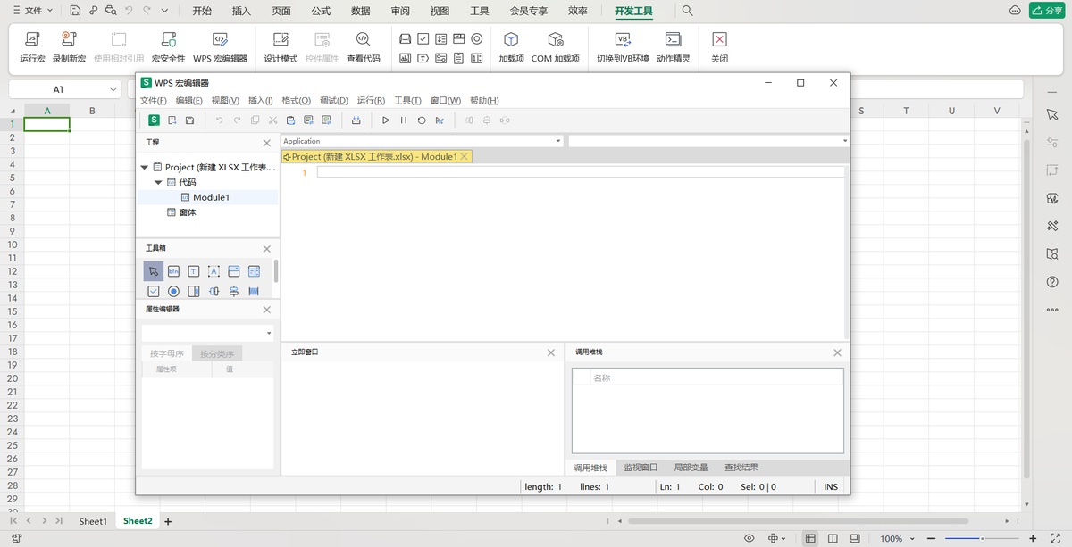1072x547 pixels.
Task: Switch to the 开始 ribbon tab
Action: coord(202,11)
